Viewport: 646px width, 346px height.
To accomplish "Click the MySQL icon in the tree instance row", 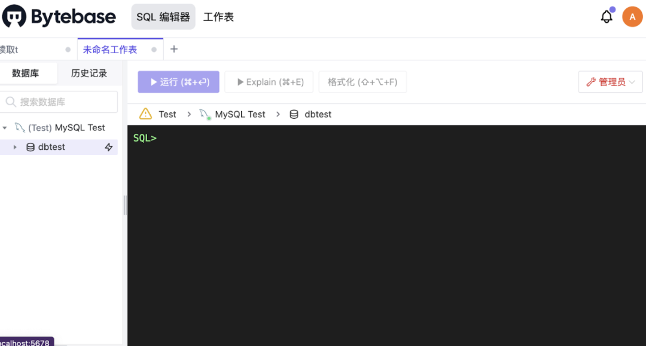I will pos(20,127).
